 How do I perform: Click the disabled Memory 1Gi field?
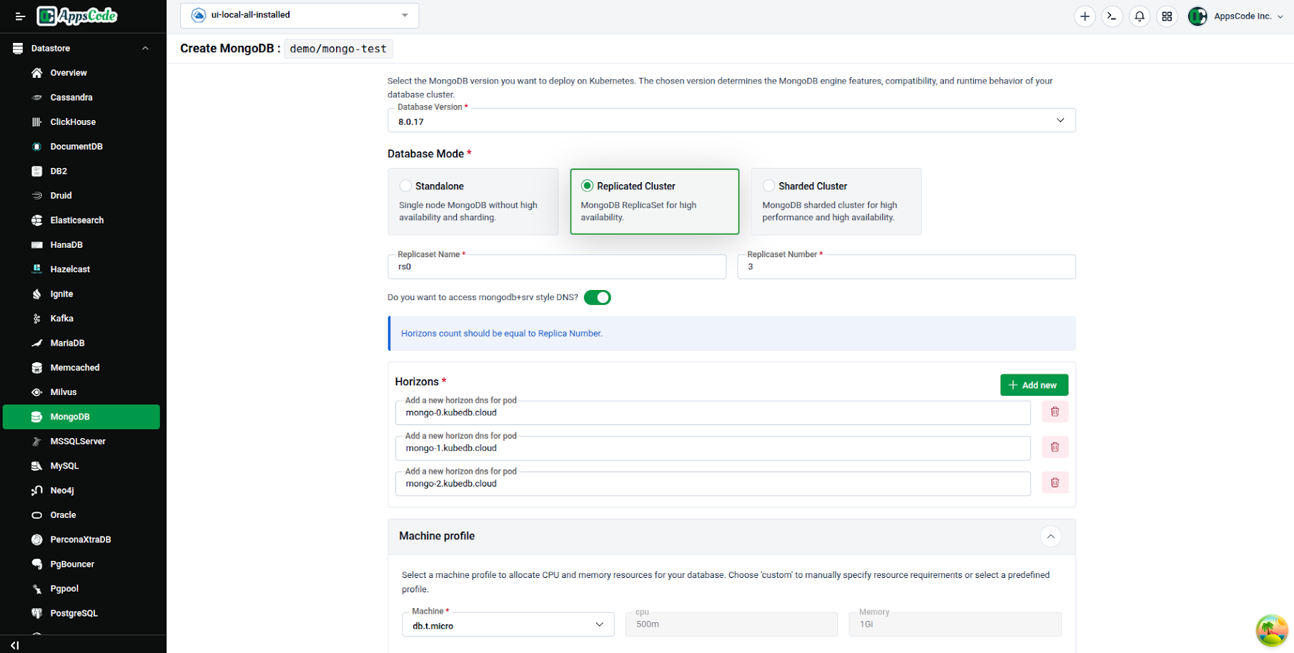pos(955,624)
